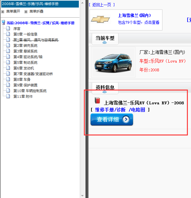Click the tree panel scroll-down arrow
Image resolution: width=191 pixels, height=198 pixels.
pos(82,196)
